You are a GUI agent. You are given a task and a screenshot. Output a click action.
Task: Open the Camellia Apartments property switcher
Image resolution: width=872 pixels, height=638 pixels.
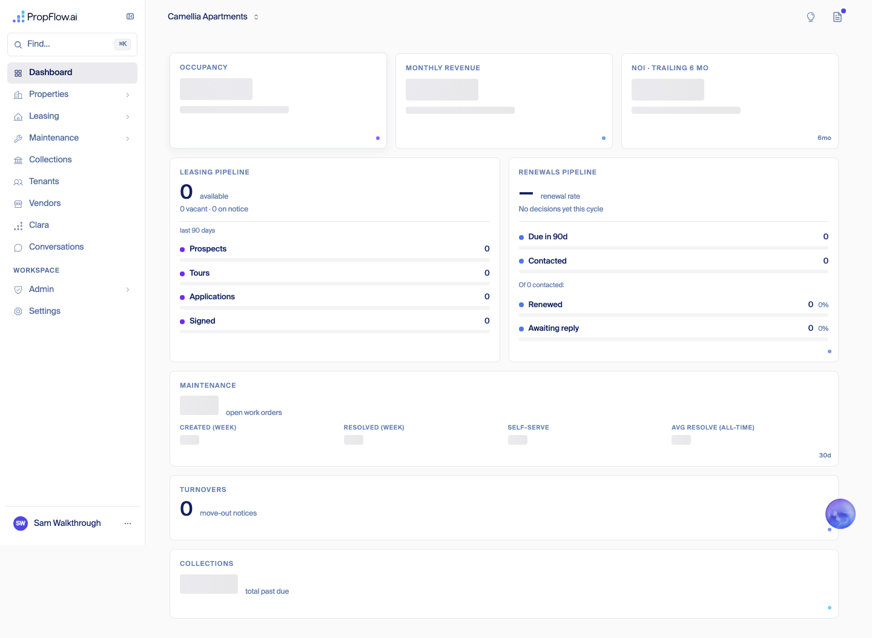213,17
